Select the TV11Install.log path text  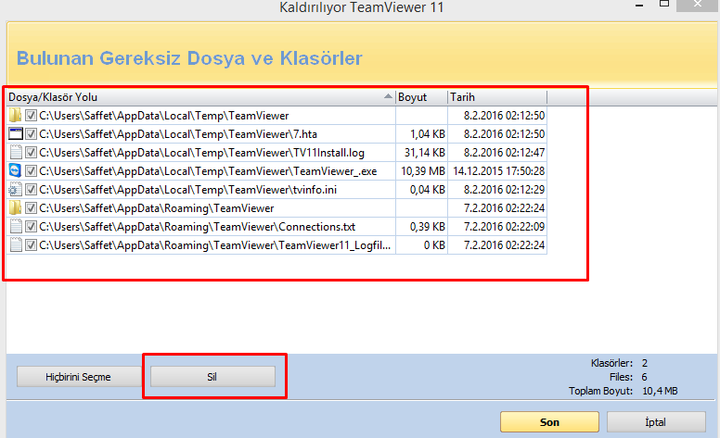(201, 153)
